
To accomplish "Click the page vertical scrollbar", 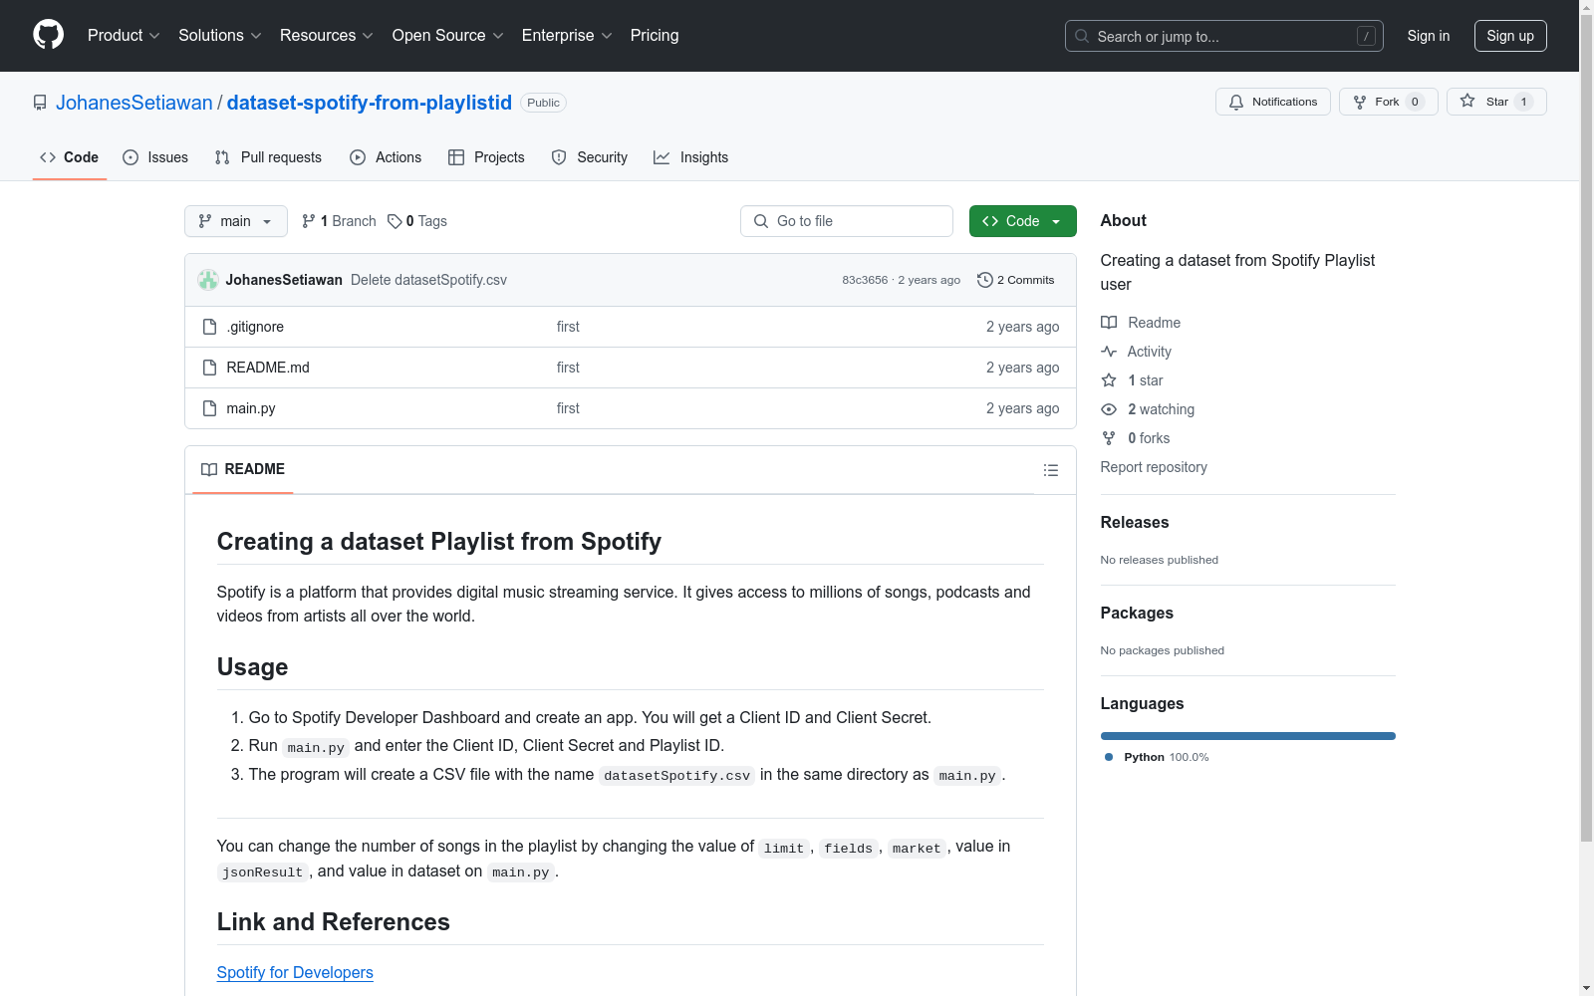I will click(x=1586, y=428).
